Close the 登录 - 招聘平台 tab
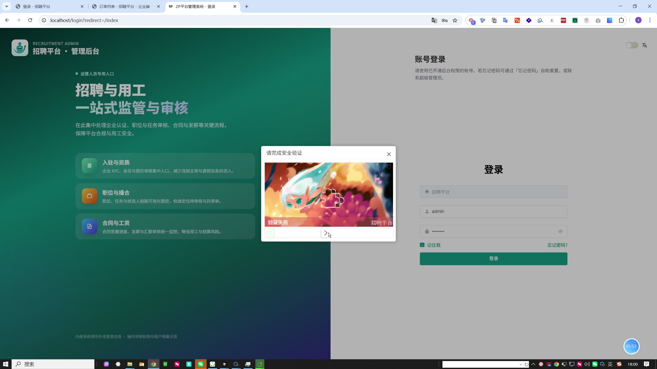 (82, 6)
